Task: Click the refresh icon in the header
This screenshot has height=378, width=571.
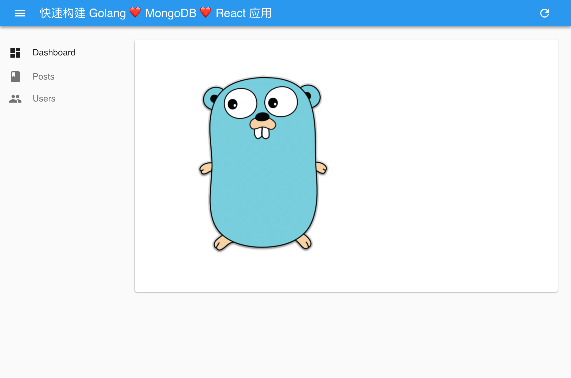Action: tap(544, 13)
